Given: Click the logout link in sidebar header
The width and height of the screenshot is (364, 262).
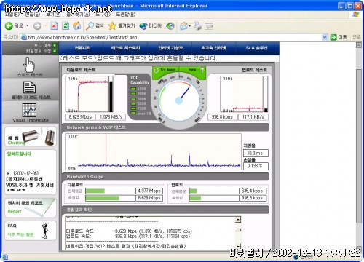Looking at the screenshot, I should pos(45,45).
